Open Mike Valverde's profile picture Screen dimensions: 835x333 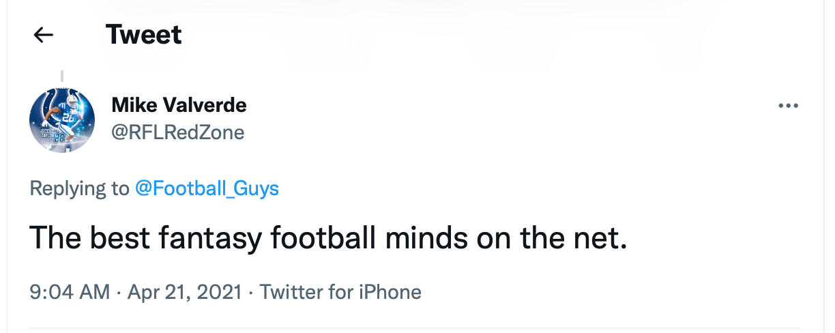(x=62, y=120)
